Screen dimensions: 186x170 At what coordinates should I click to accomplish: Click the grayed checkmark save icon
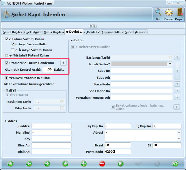(139, 164)
